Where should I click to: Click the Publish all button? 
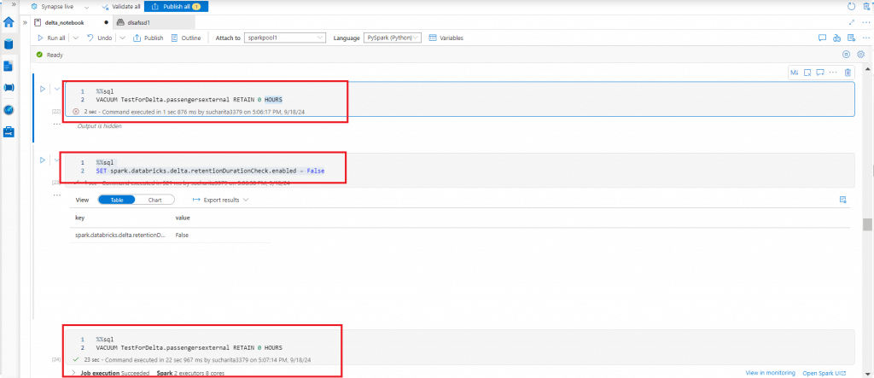(x=176, y=7)
